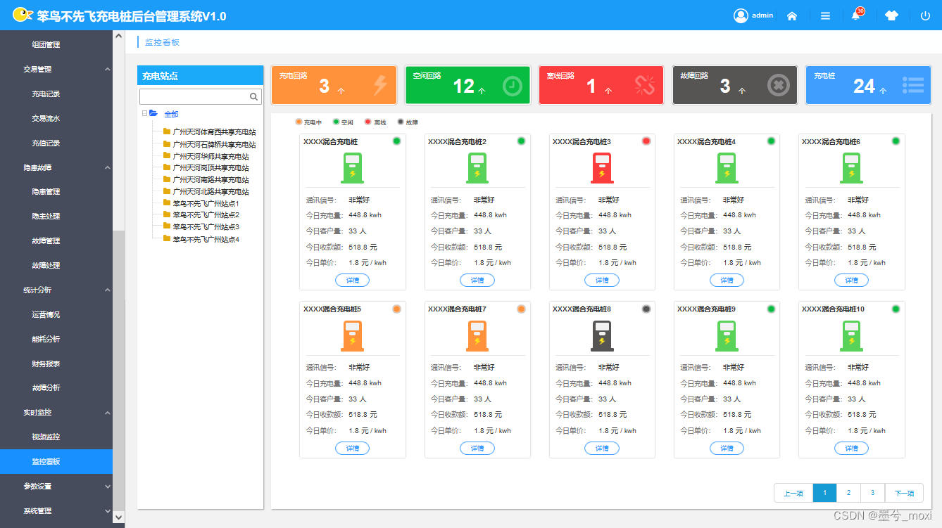Click charger icon of XXXX混合充电桩2
942x528 pixels.
click(477, 168)
